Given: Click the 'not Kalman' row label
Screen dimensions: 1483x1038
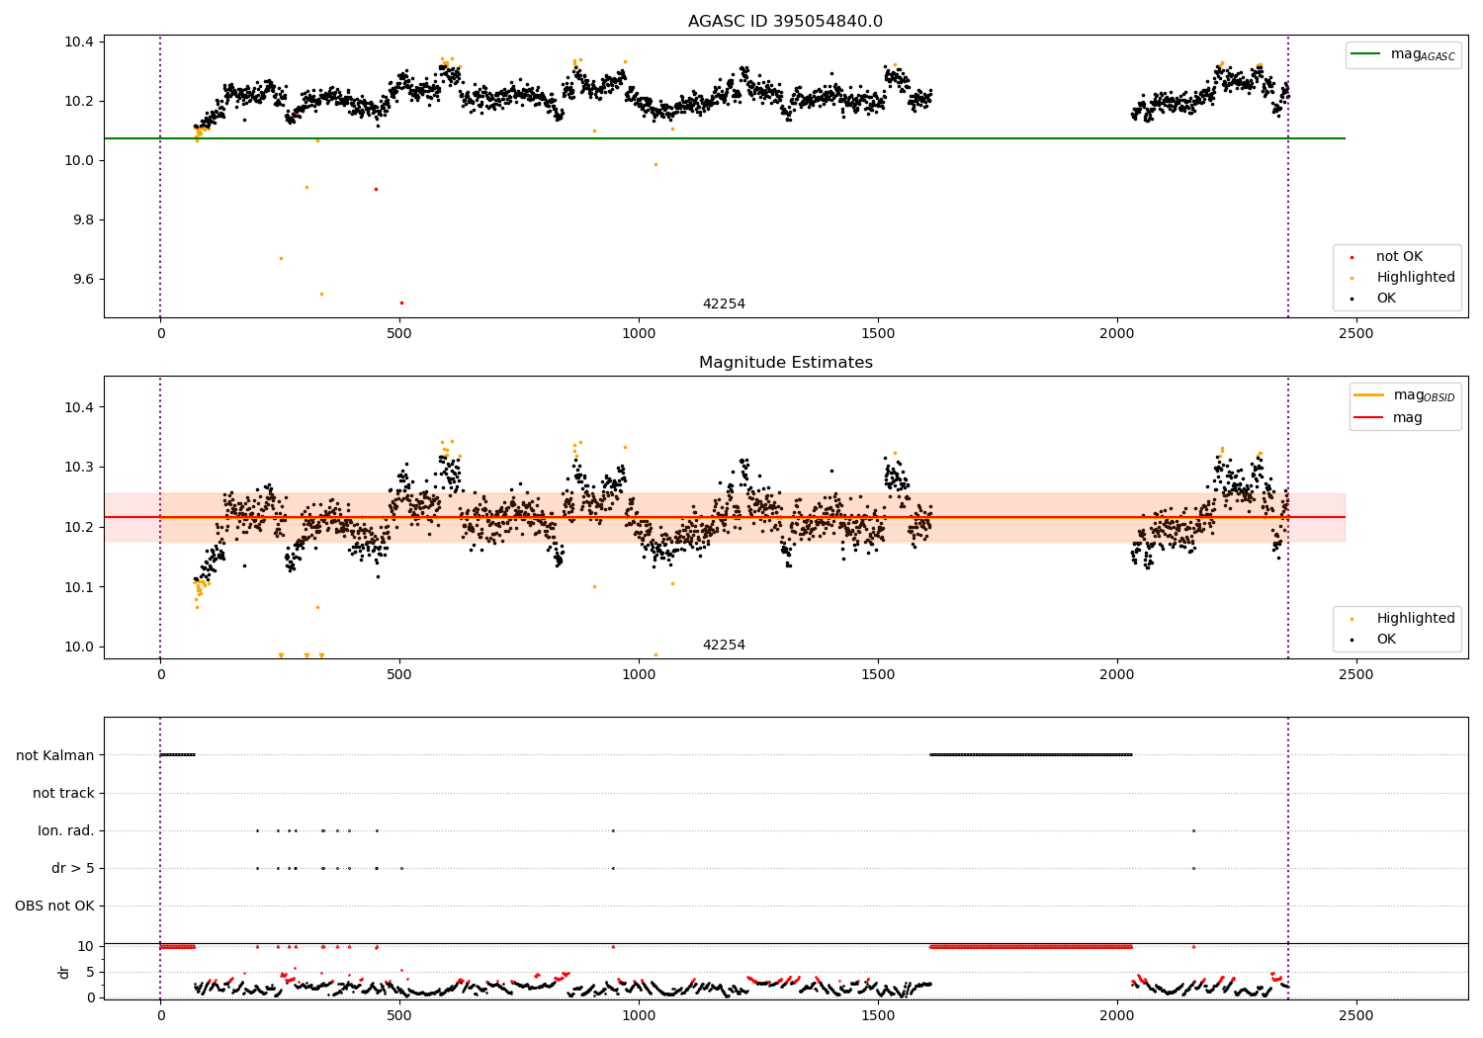Looking at the screenshot, I should pyautogui.click(x=55, y=755).
